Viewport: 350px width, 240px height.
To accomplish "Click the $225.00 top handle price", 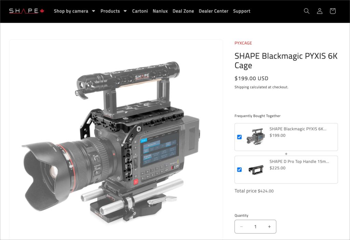I will click(x=278, y=168).
